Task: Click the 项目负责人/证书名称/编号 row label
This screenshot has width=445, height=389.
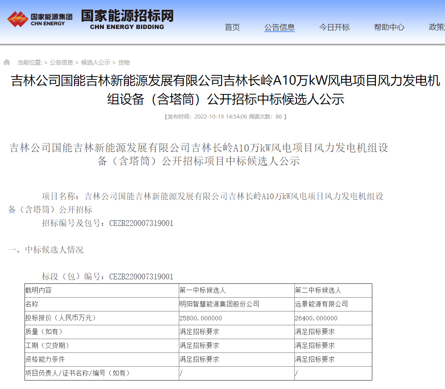Action: tap(102, 373)
